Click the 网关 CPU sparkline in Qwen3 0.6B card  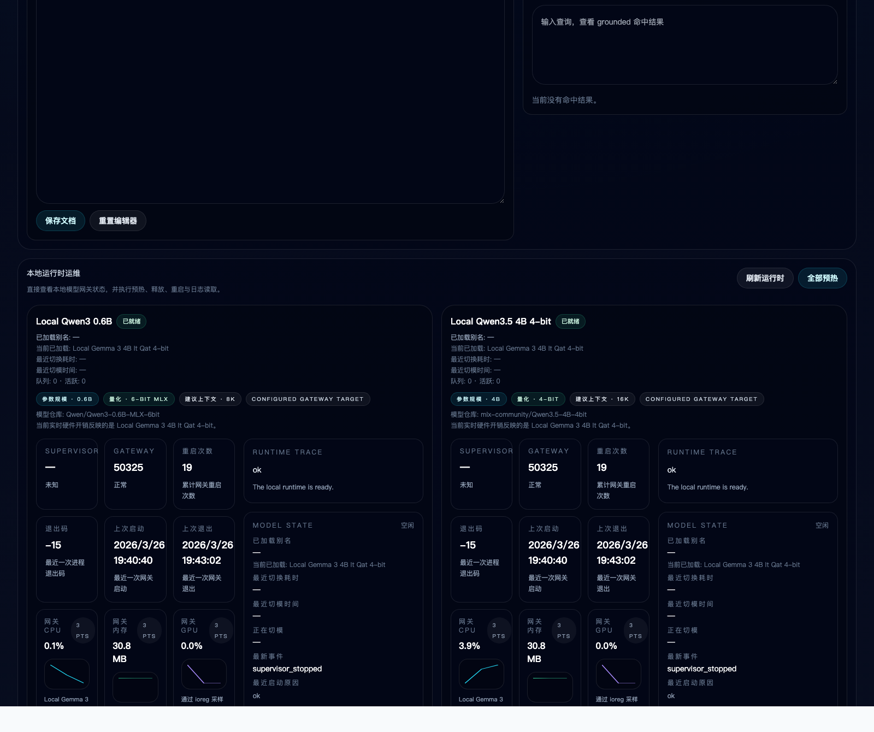point(67,674)
